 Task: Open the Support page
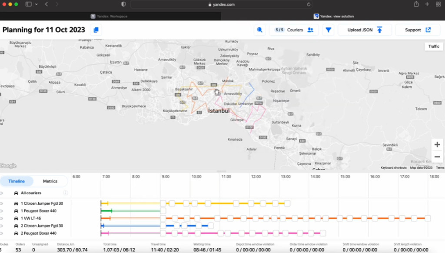(413, 30)
